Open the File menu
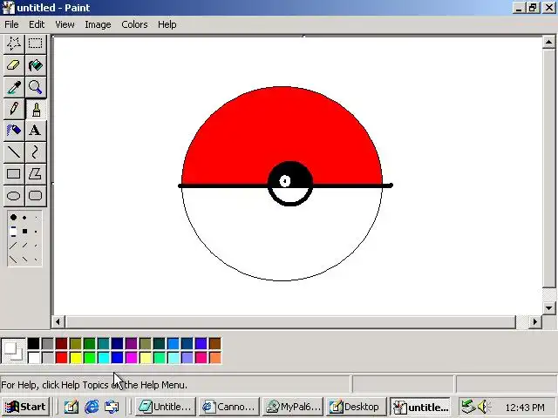 pos(11,24)
